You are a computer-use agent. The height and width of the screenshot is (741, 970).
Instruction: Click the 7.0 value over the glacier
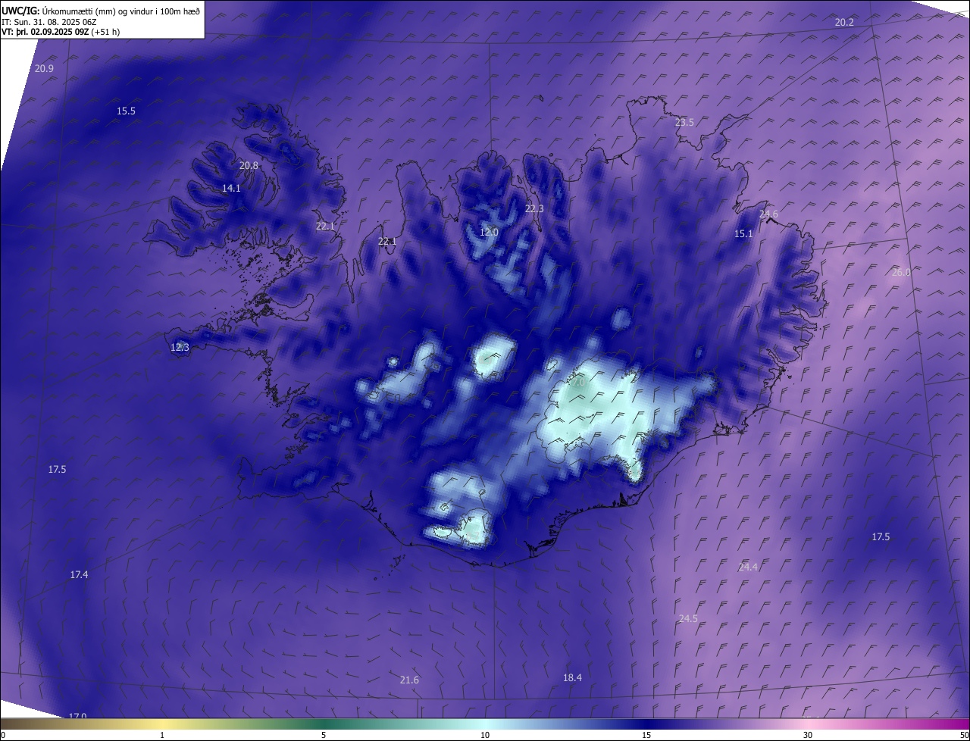coord(578,383)
